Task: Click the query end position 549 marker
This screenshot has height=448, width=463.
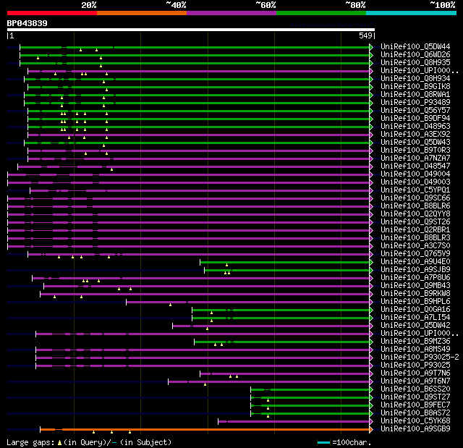Action: tap(367, 35)
